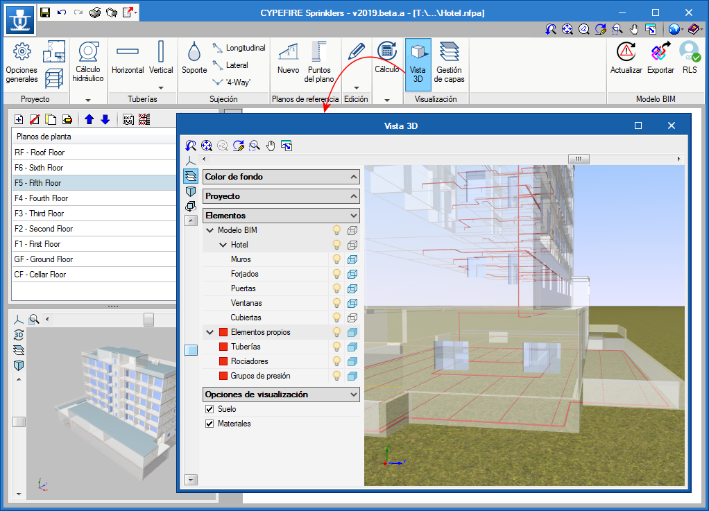Image resolution: width=709 pixels, height=511 pixels.
Task: Select Vertical pipe tool
Action: [x=161, y=59]
